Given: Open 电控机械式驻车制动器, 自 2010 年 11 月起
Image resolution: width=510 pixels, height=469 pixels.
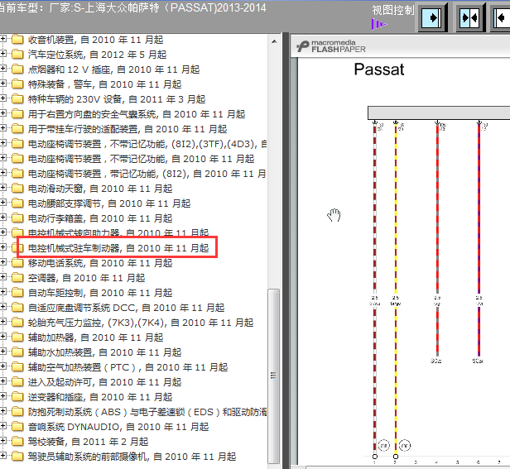Looking at the screenshot, I should pyautogui.click(x=118, y=248).
